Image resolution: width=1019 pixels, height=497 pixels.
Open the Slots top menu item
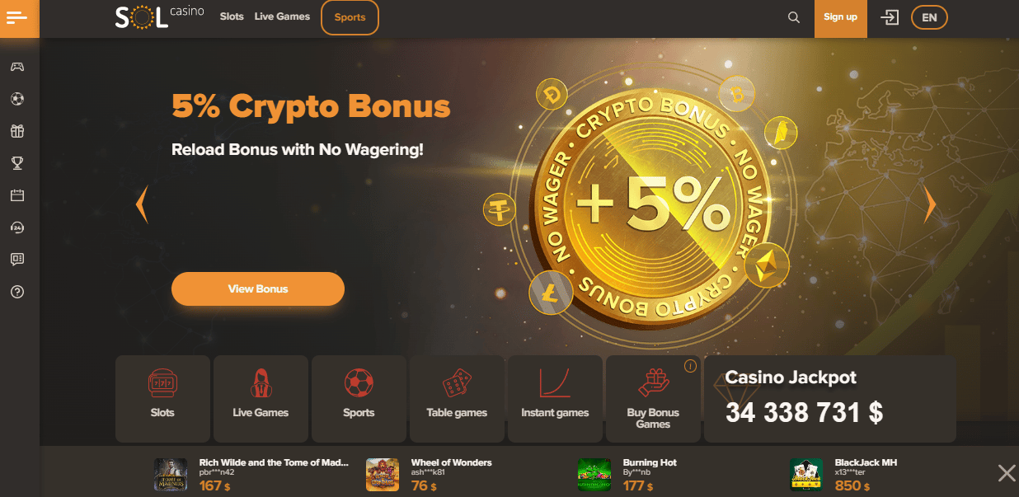pyautogui.click(x=232, y=16)
